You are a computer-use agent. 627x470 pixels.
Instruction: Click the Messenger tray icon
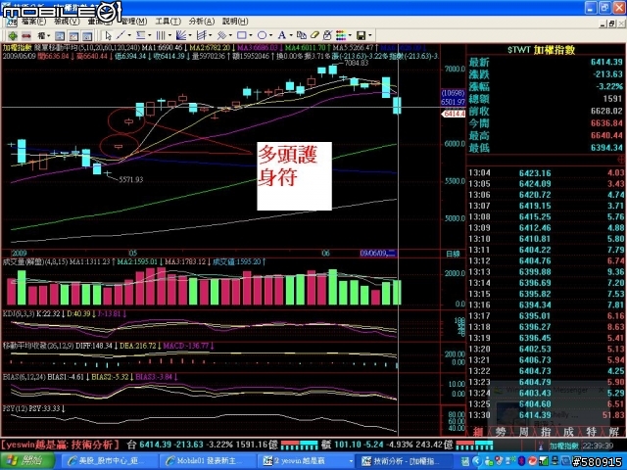click(489, 461)
